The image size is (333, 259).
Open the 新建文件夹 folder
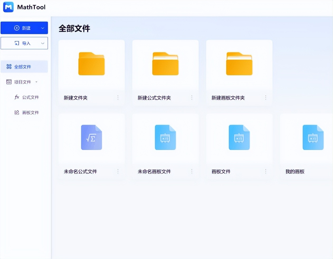coord(91,63)
